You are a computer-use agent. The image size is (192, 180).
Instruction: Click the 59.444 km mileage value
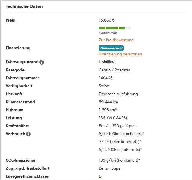(x=108, y=102)
